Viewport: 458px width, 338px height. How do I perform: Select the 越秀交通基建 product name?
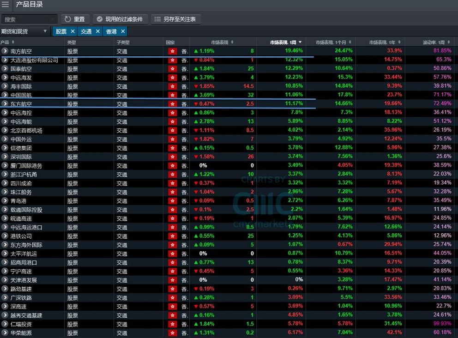point(26,315)
